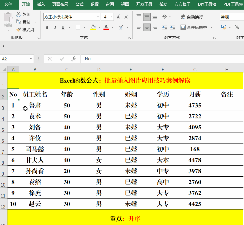Open the font (字体) group dialog launcher
Screen dimensions: 244x225
click(130, 38)
